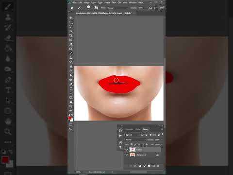Open the Window menu

133,2
